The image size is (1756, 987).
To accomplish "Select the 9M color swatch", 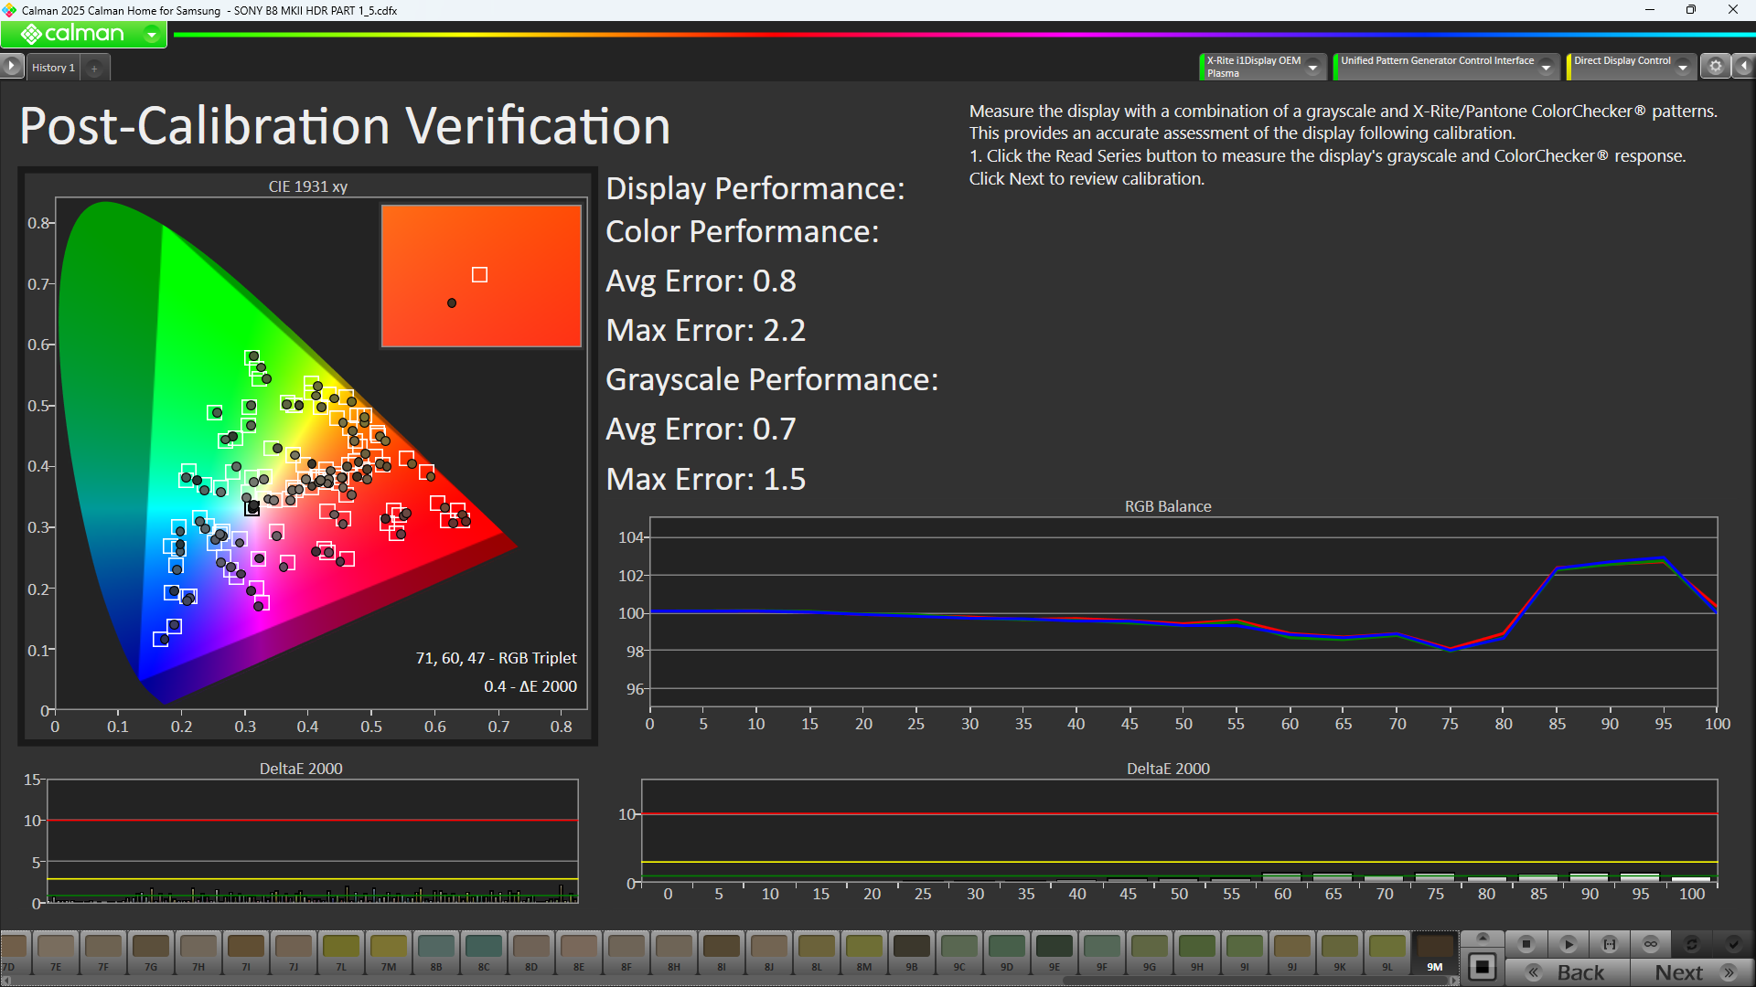I will [x=1434, y=952].
